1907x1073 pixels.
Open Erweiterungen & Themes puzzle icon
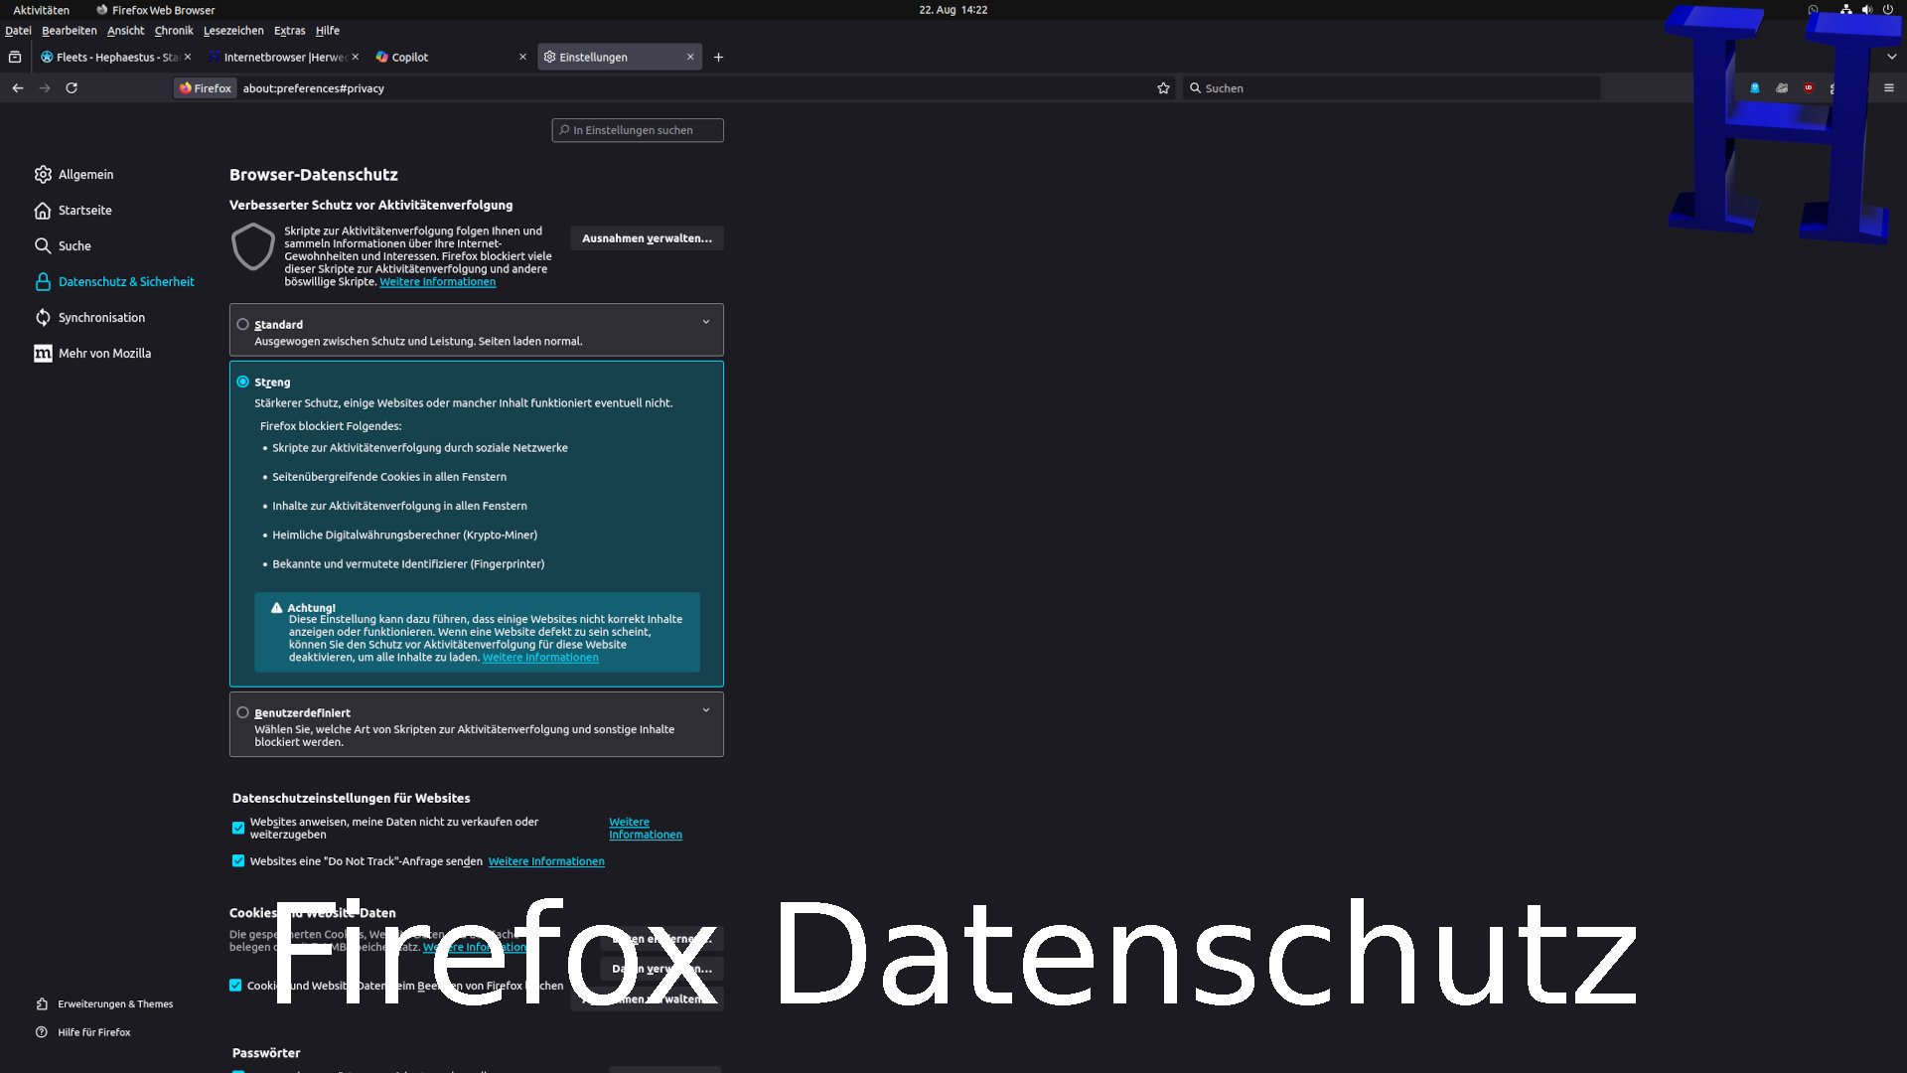42,1003
